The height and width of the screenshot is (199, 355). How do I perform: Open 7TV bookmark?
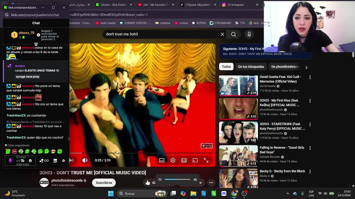pyautogui.click(x=240, y=23)
